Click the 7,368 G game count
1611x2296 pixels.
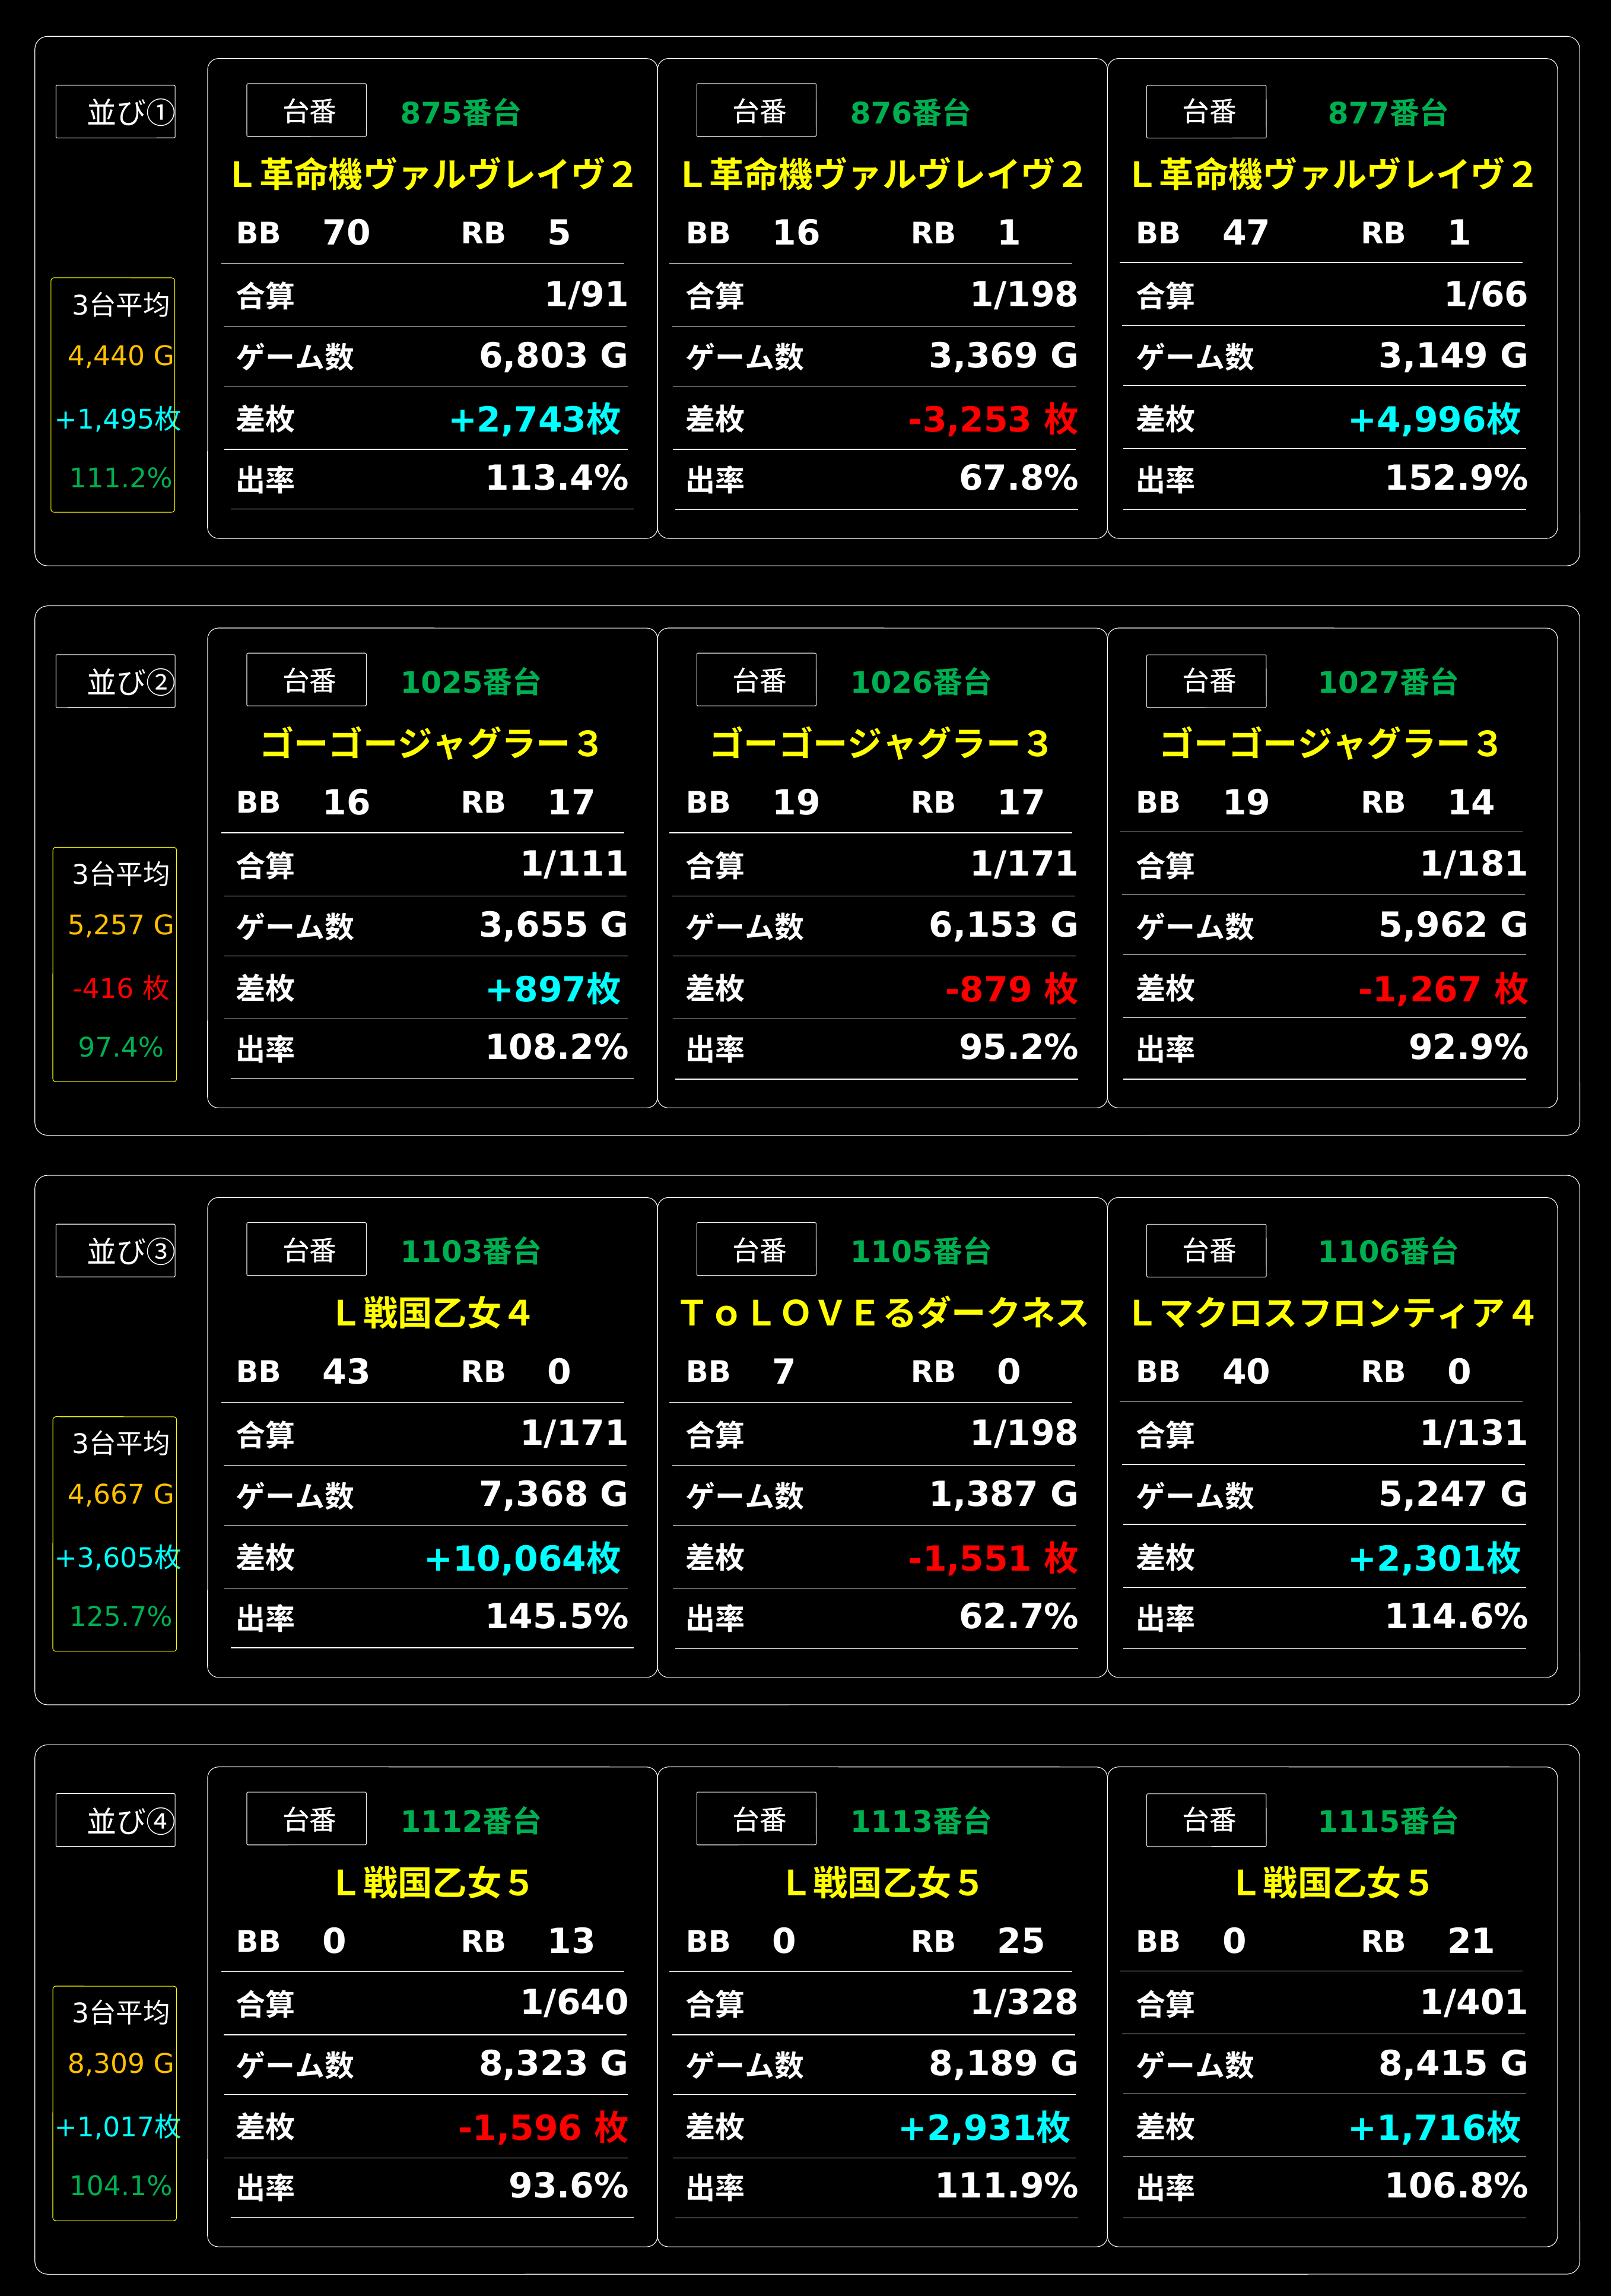554,1494
